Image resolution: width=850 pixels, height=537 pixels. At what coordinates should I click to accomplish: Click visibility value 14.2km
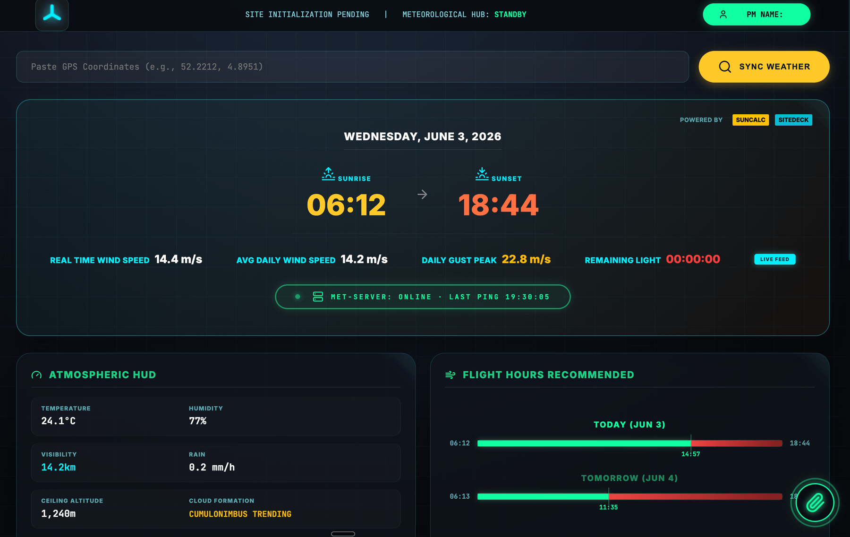click(x=58, y=467)
